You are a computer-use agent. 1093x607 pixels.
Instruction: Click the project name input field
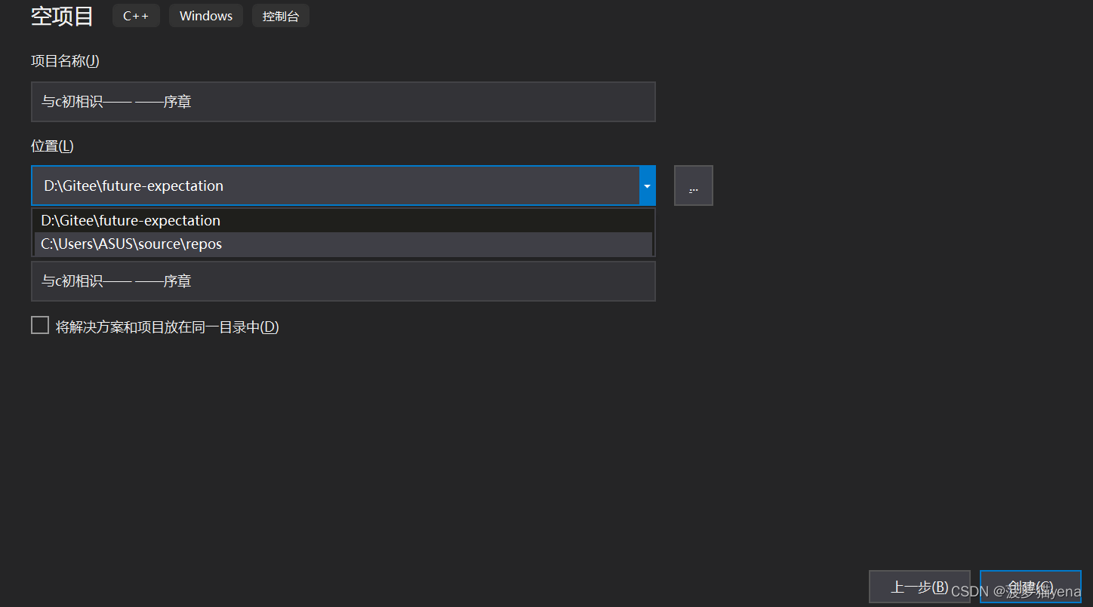tap(343, 102)
